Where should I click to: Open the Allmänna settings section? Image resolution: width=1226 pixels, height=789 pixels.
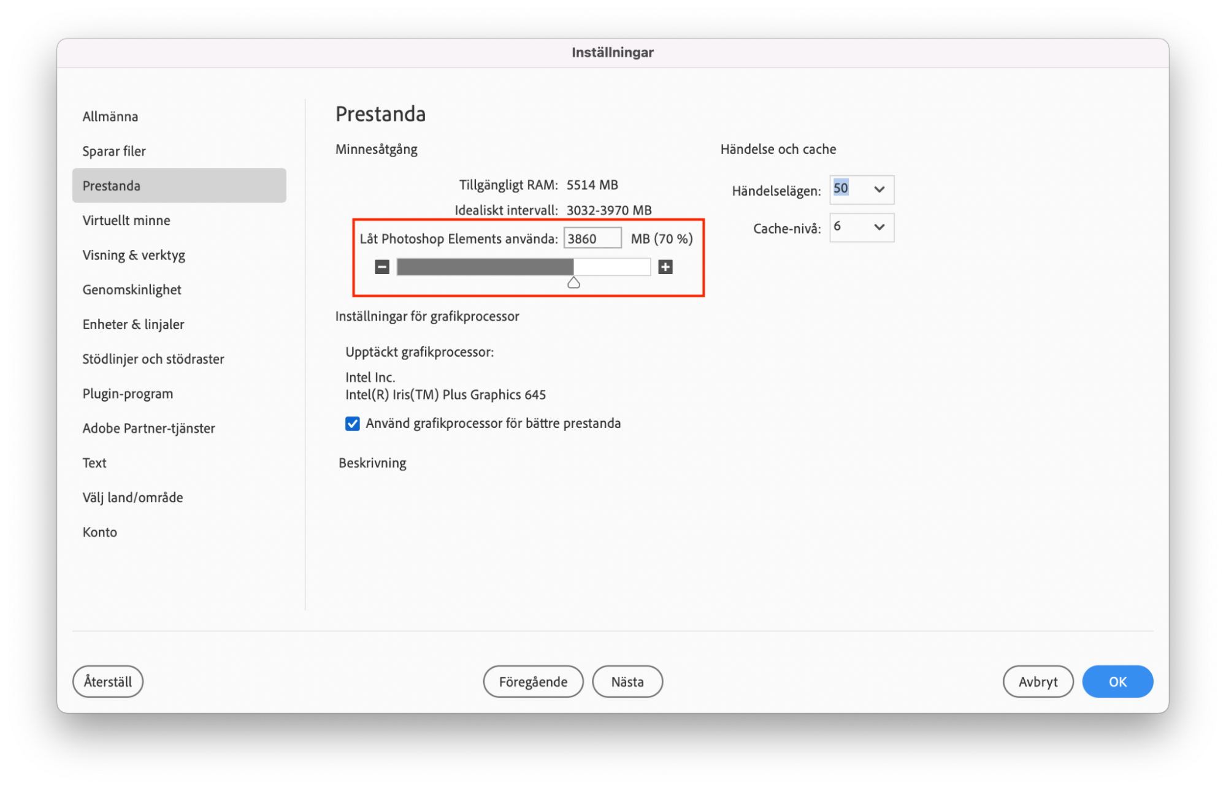[179, 116]
